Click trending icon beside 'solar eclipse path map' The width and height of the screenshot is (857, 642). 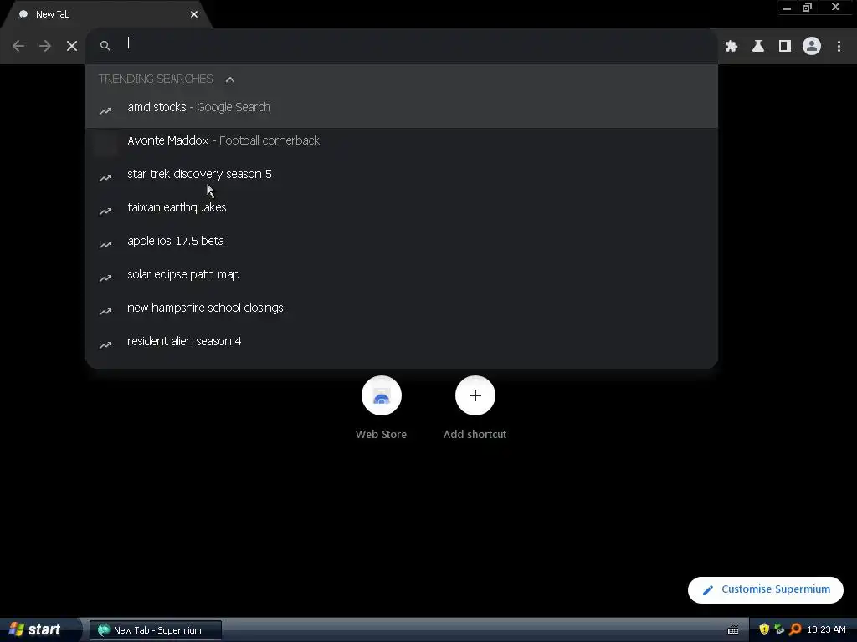[x=105, y=278]
